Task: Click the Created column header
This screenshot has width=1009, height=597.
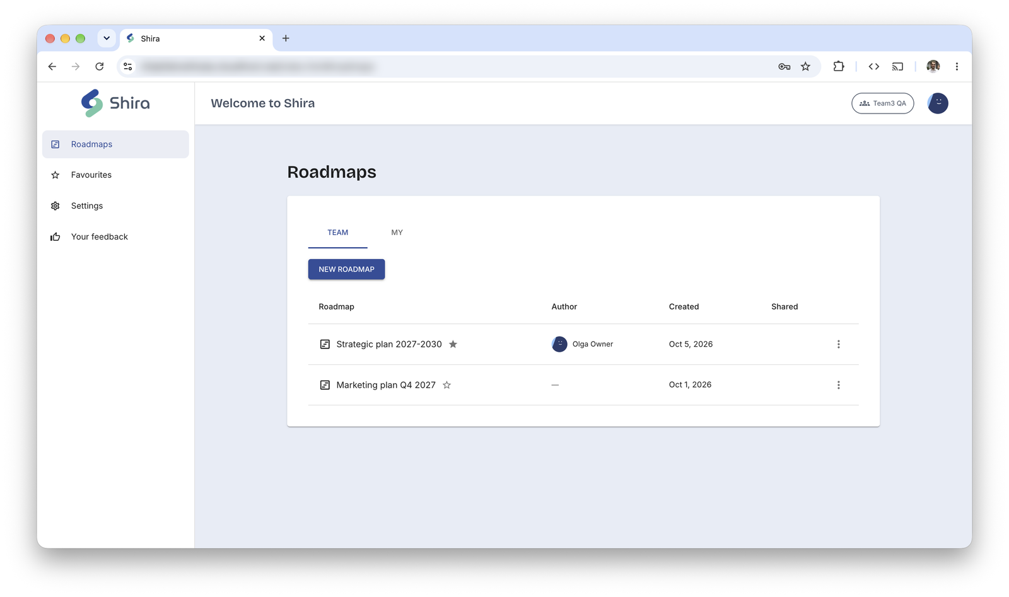Action: coord(684,307)
